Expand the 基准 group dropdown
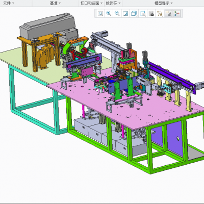The height and width of the screenshot is (204, 204). pos(56,3)
